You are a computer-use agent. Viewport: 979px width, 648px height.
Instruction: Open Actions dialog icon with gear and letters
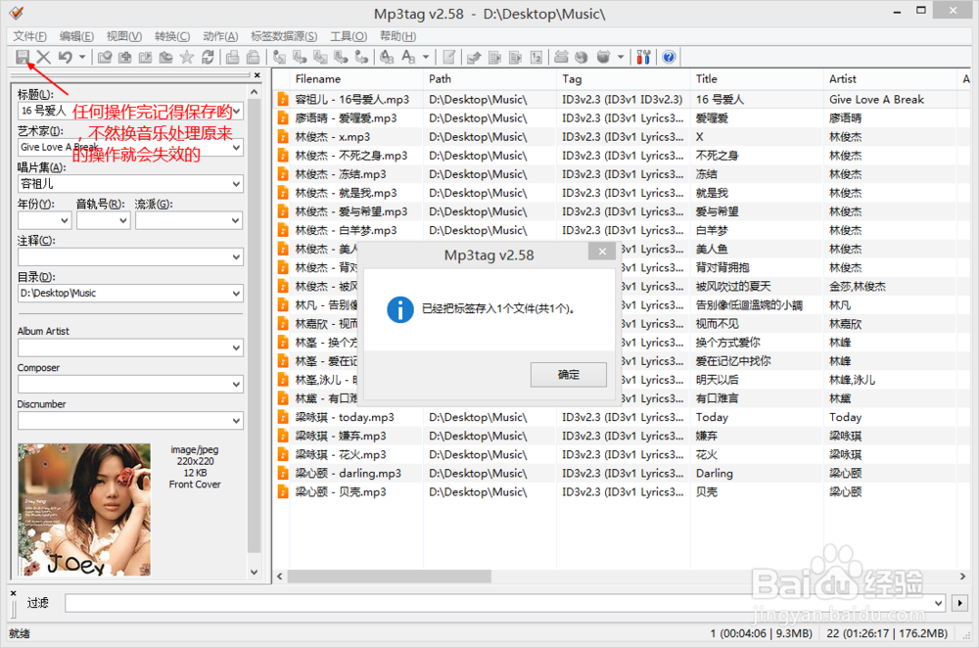tap(387, 58)
